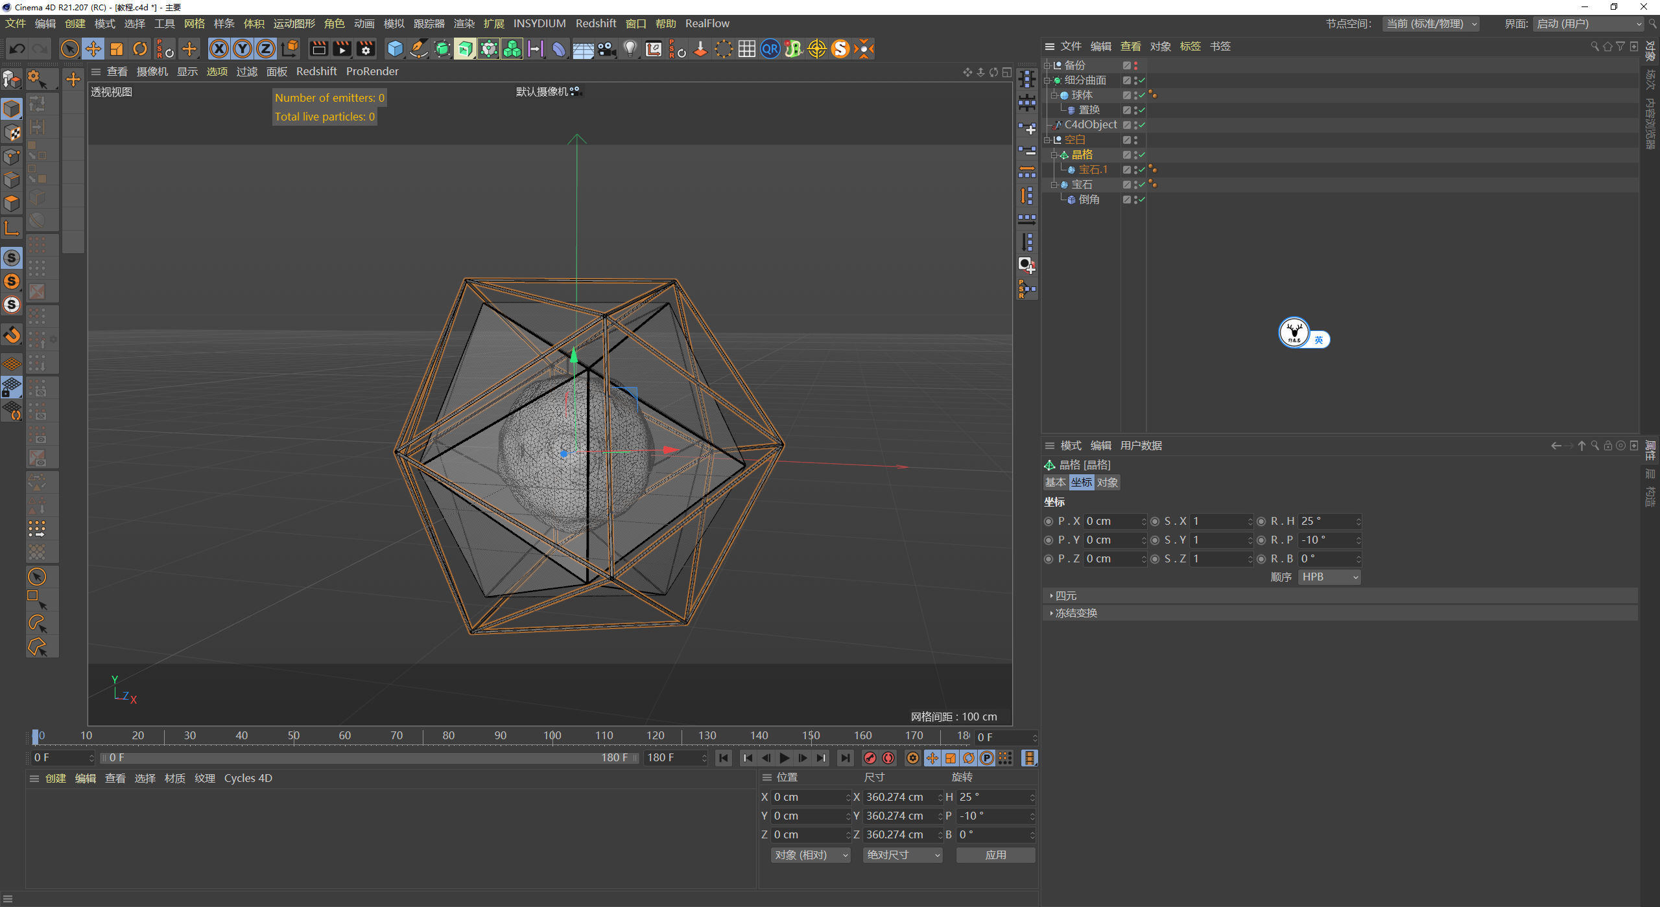Viewport: 1660px width, 907px height.
Task: Click the magnet Snap icon in left palette
Action: coord(12,335)
